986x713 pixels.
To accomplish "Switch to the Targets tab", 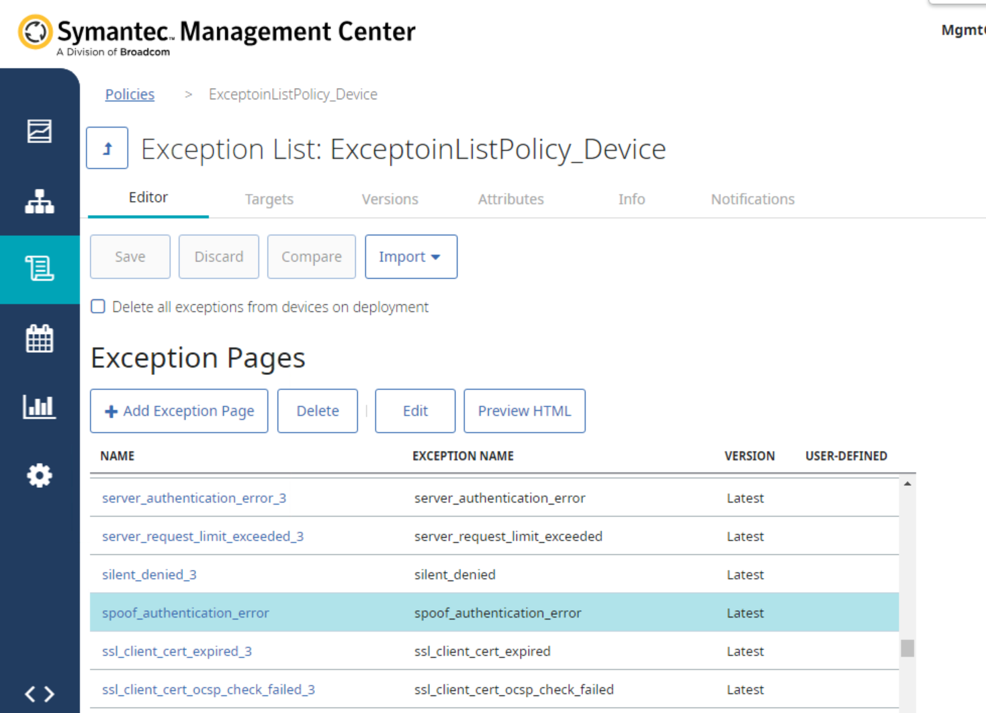I will coord(269,199).
